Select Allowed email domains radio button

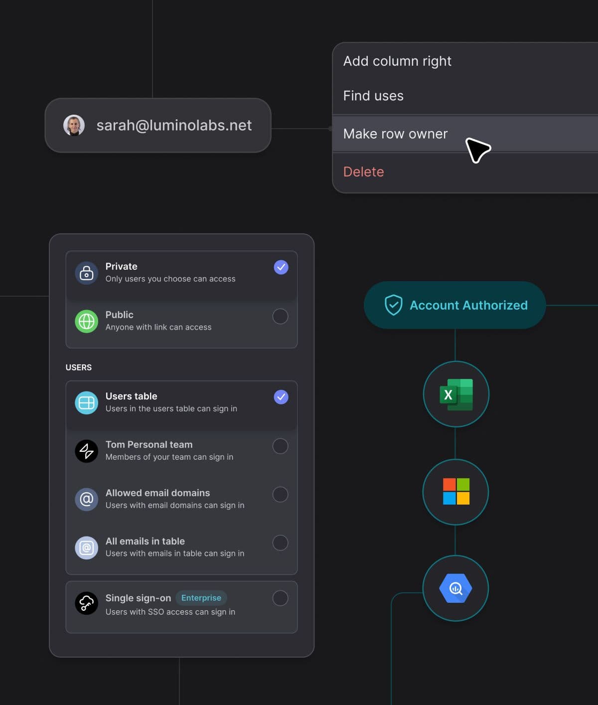[281, 495]
